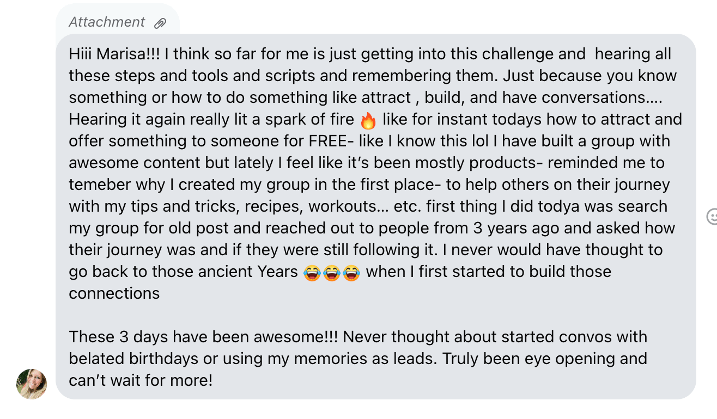Click the words "recipes, workouts"
The width and height of the screenshot is (717, 419).
(x=307, y=207)
